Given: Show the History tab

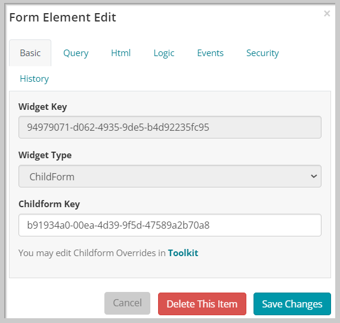Looking at the screenshot, I should (34, 79).
